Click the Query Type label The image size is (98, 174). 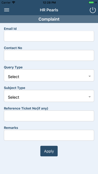click(x=13, y=67)
